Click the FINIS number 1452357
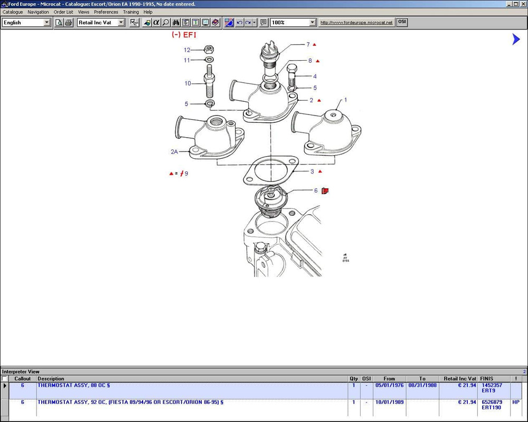This screenshot has width=528, height=422. [492, 385]
